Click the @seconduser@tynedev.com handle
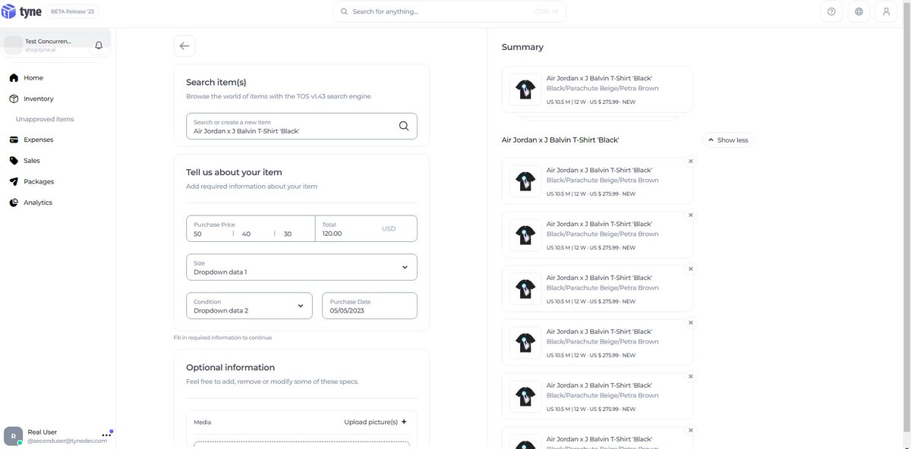This screenshot has height=449, width=911. pyautogui.click(x=67, y=441)
